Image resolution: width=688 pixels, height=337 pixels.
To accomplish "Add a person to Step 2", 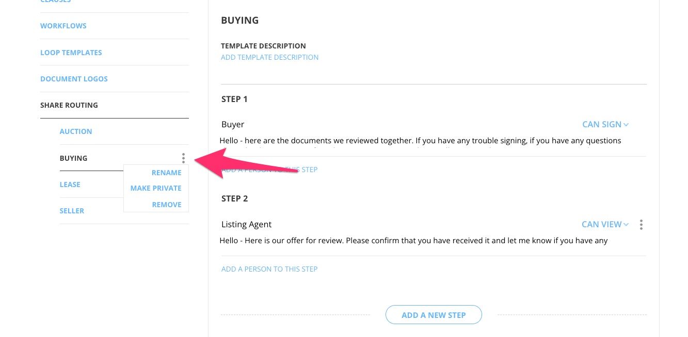I will [269, 268].
